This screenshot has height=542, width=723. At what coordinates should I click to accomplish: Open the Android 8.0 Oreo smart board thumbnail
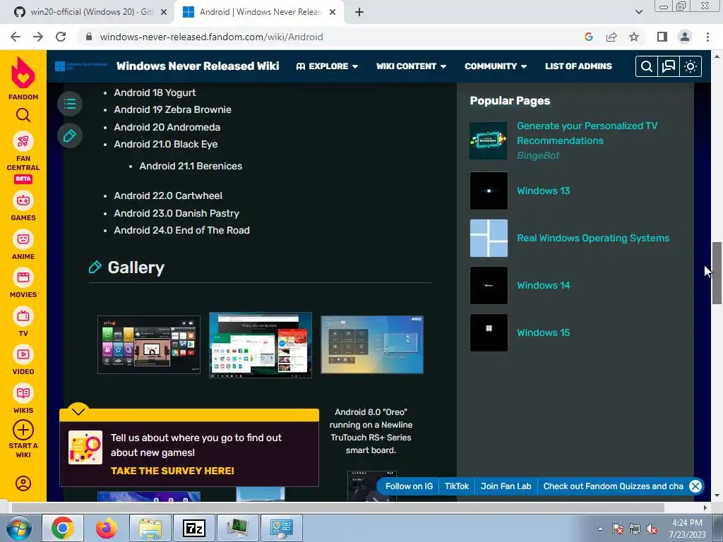click(372, 344)
